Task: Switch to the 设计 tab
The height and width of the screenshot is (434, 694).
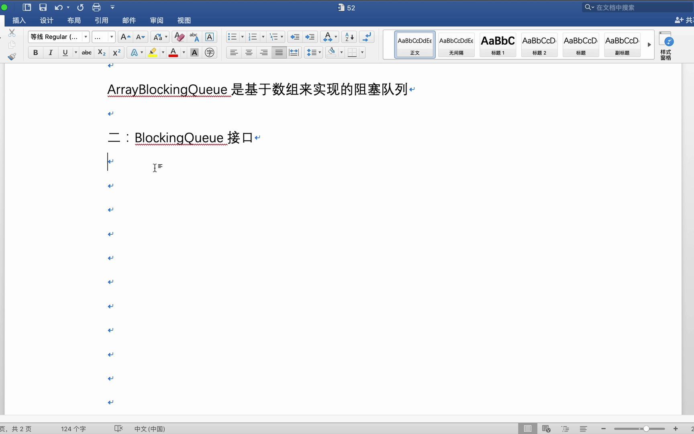Action: [47, 20]
